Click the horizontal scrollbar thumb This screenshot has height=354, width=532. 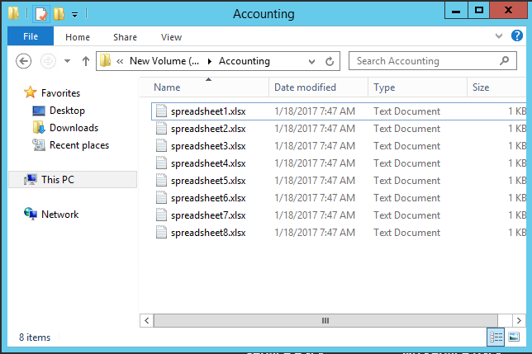(325, 320)
